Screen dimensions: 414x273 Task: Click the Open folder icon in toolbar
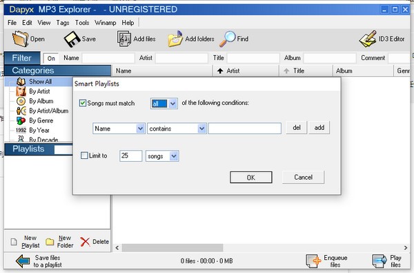click(x=20, y=39)
